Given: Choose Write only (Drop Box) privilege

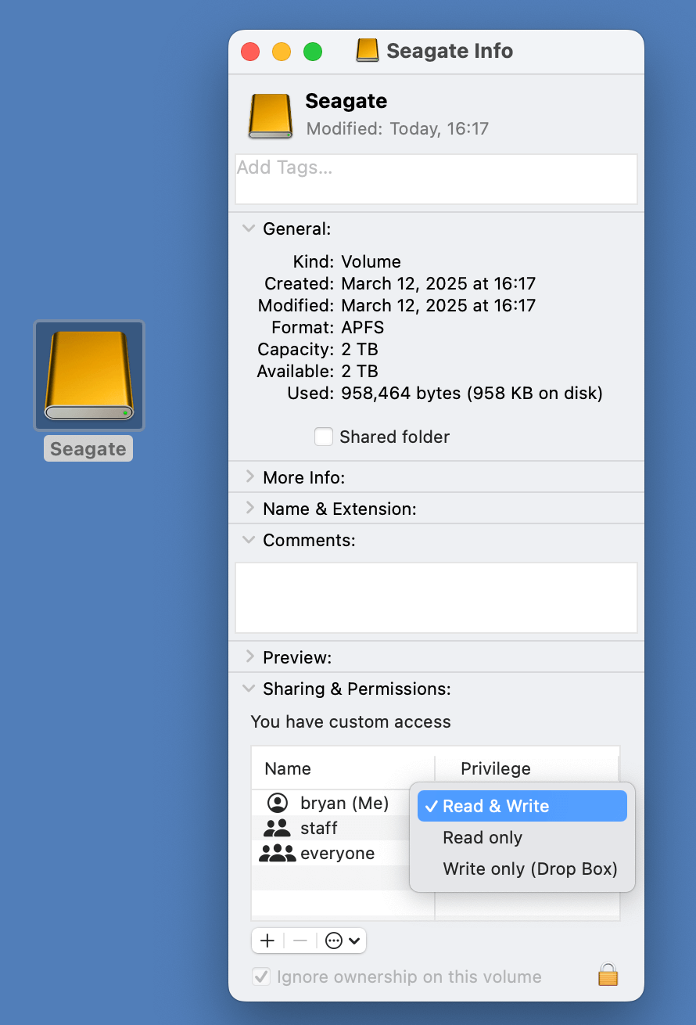Looking at the screenshot, I should click(530, 868).
